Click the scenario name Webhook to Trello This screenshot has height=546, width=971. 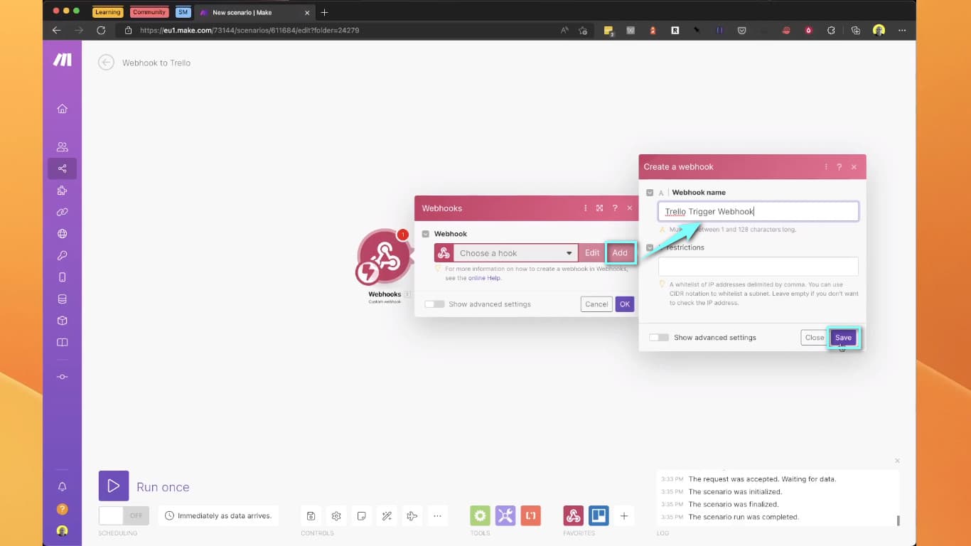[x=156, y=63]
